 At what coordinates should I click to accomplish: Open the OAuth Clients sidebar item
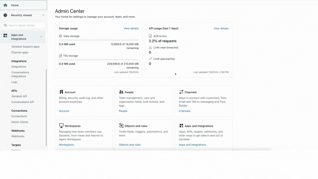(x=20, y=122)
